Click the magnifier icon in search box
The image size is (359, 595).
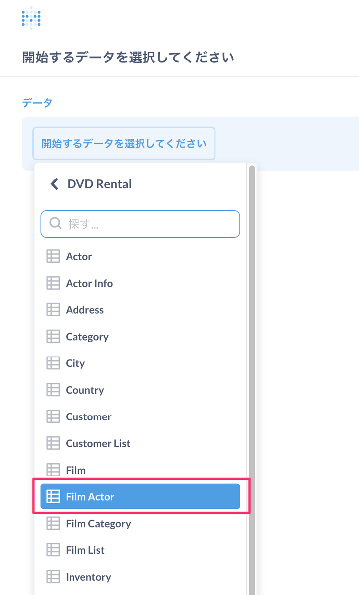point(55,224)
